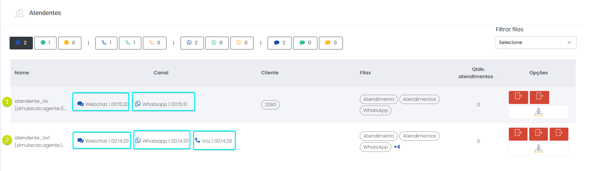Open the Filtrar filas Selecione dropdown
This screenshot has height=171, width=592.
click(536, 42)
